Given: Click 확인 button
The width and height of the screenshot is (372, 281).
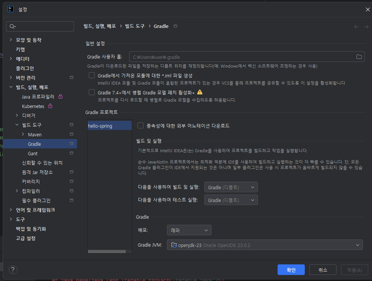Looking at the screenshot, I should [291, 270].
